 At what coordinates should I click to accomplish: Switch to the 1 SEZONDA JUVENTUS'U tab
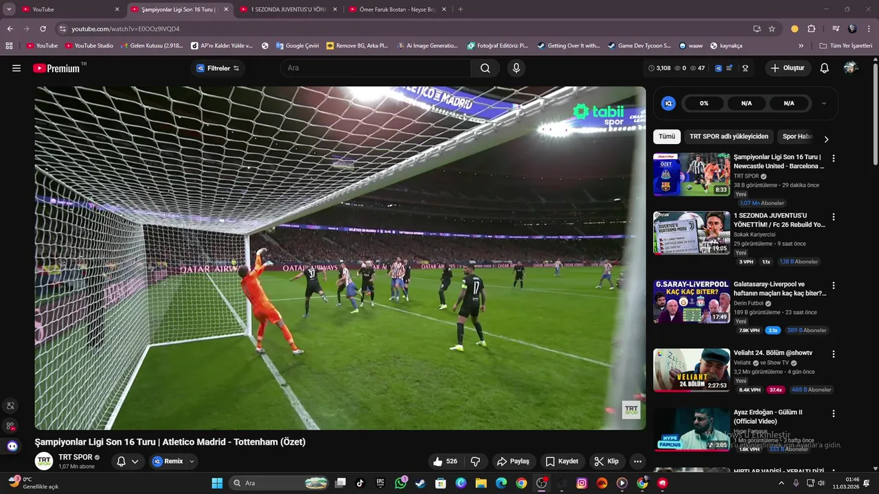(288, 9)
